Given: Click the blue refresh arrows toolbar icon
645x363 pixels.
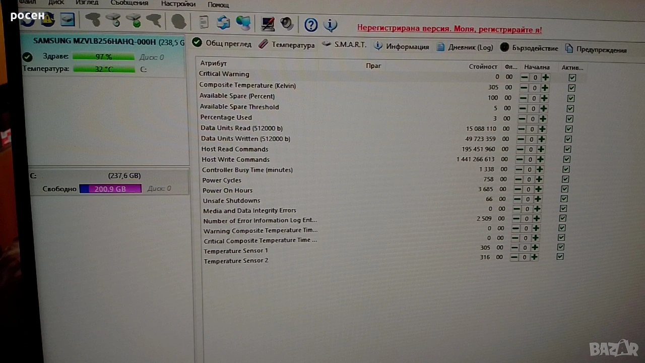Looking at the screenshot, I should click(223, 22).
